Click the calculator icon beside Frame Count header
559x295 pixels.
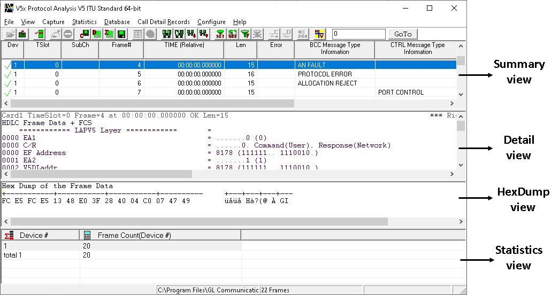(87, 235)
